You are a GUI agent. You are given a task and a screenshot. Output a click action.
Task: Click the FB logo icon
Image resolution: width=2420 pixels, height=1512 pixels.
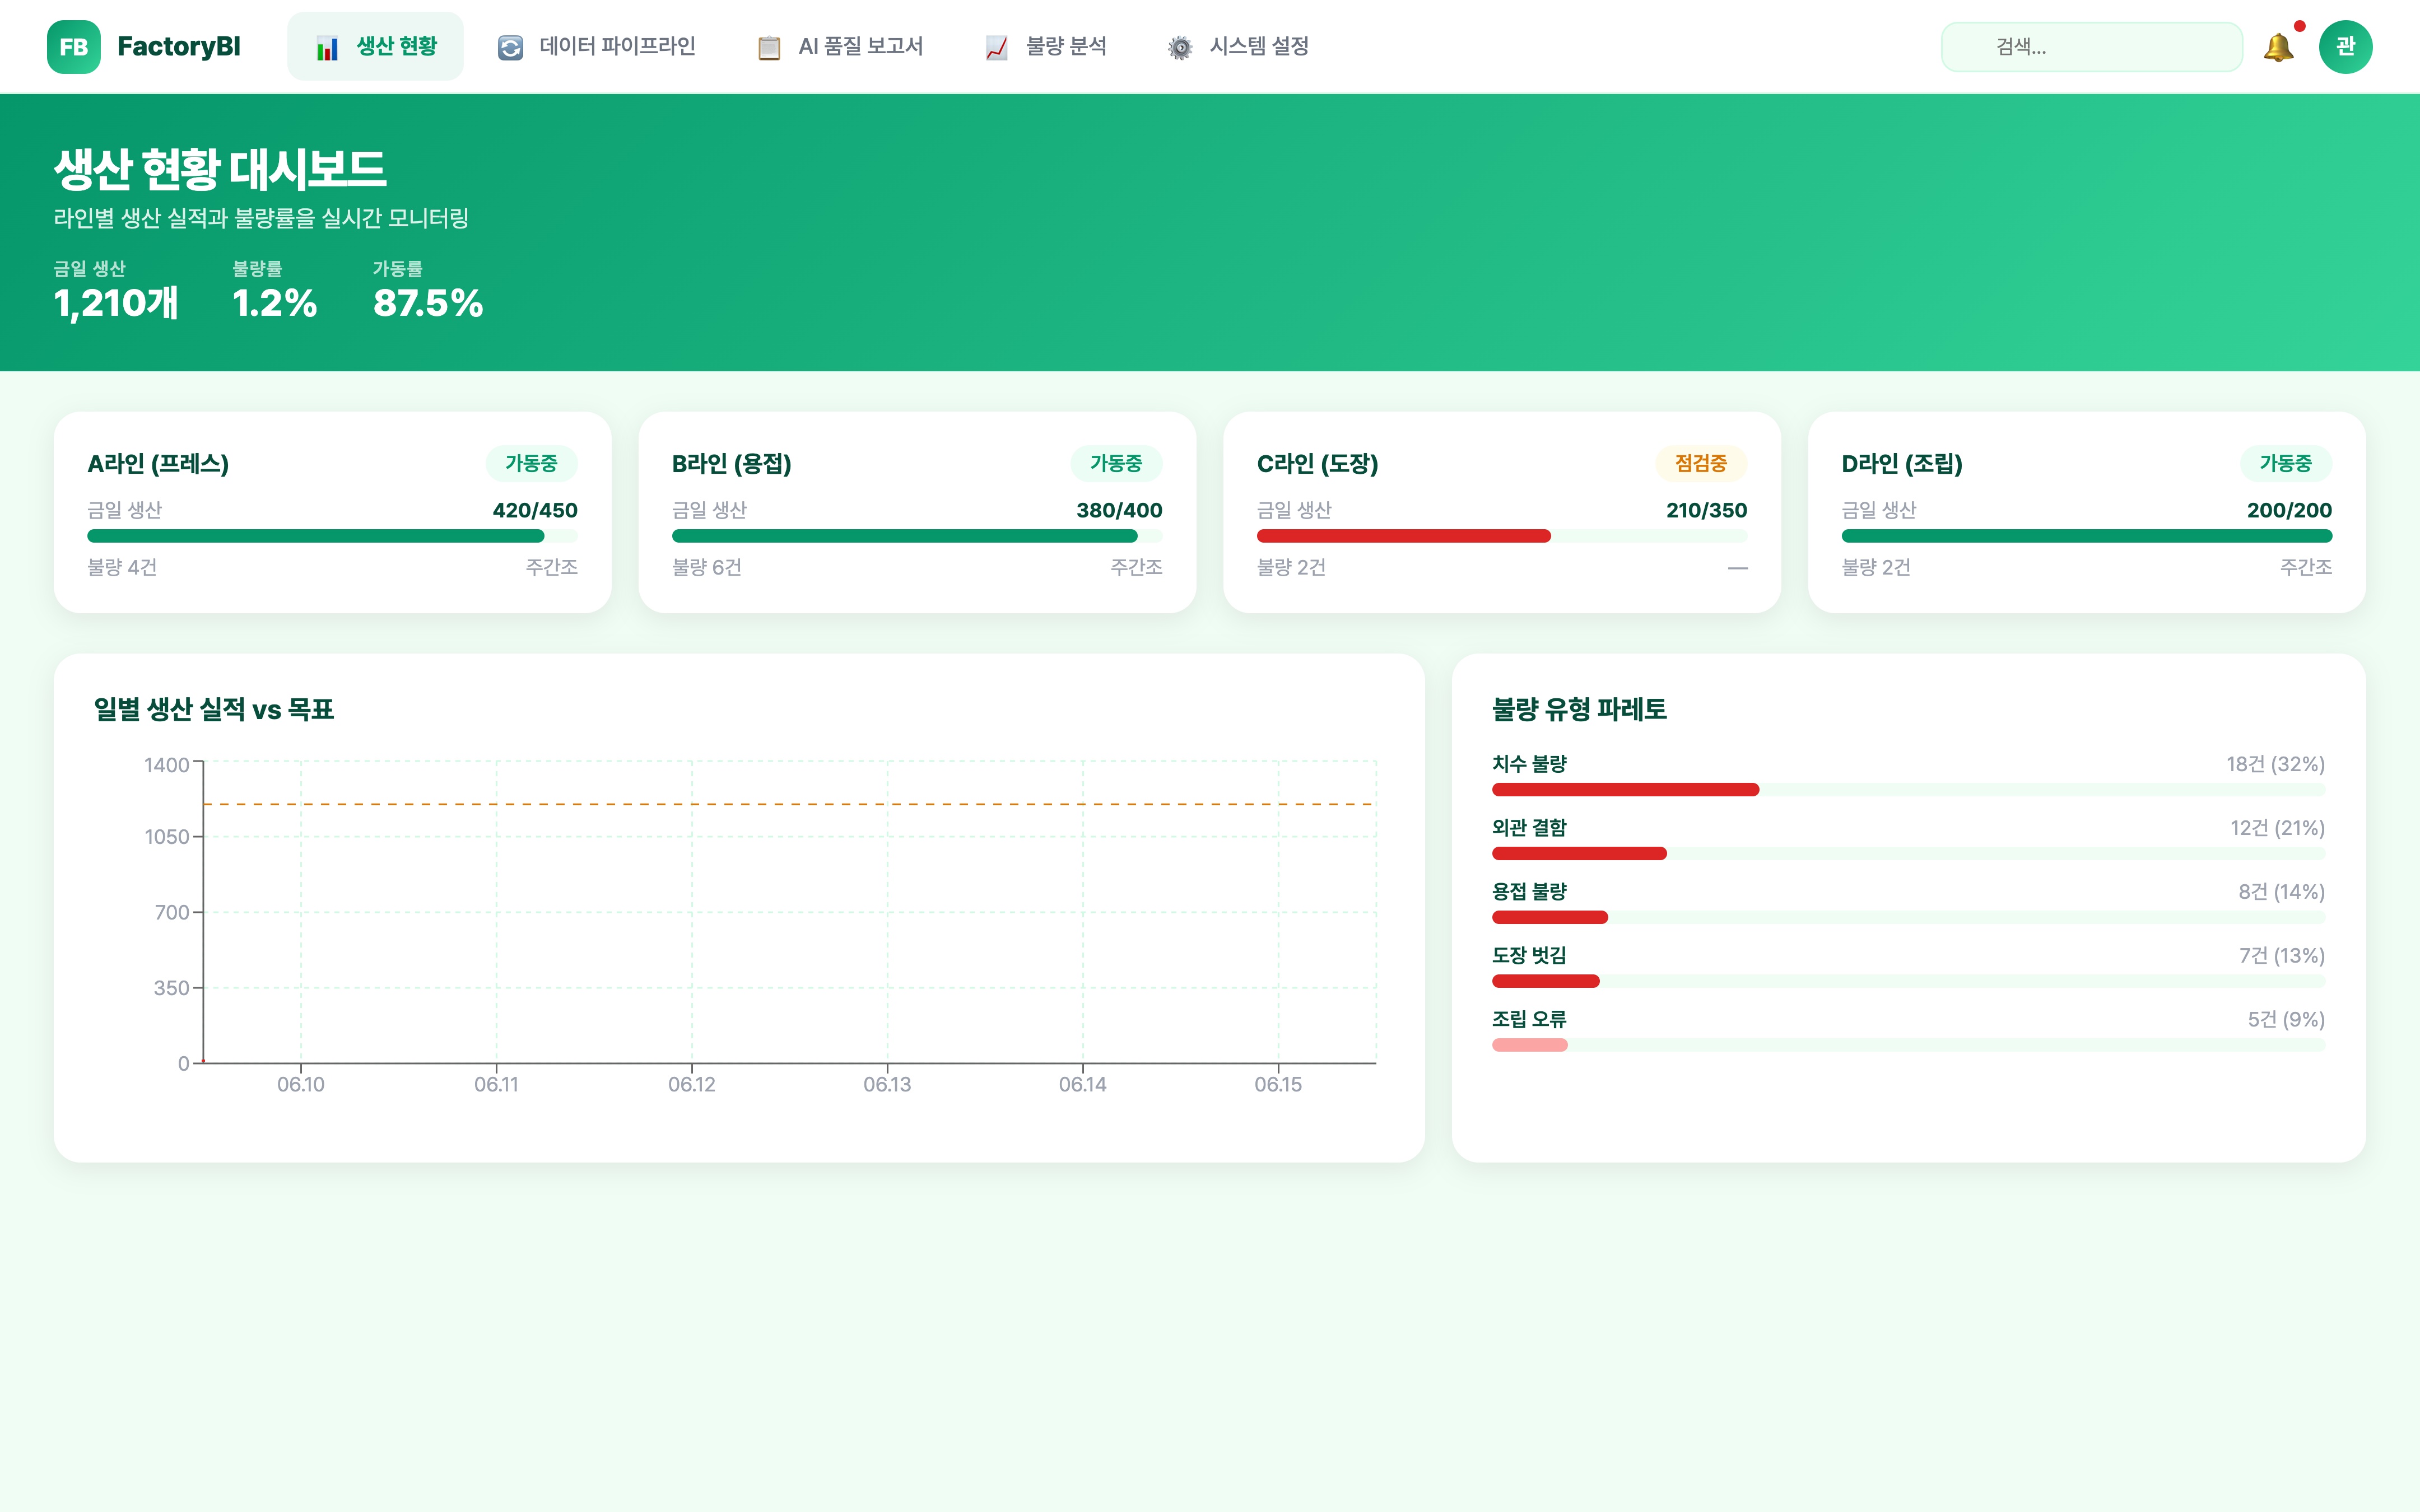pyautogui.click(x=73, y=47)
